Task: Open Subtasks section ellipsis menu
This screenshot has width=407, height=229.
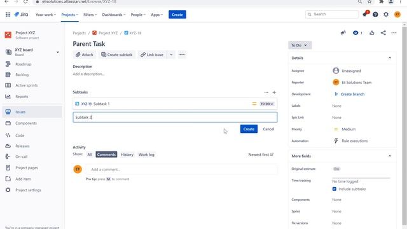Action: (266, 92)
